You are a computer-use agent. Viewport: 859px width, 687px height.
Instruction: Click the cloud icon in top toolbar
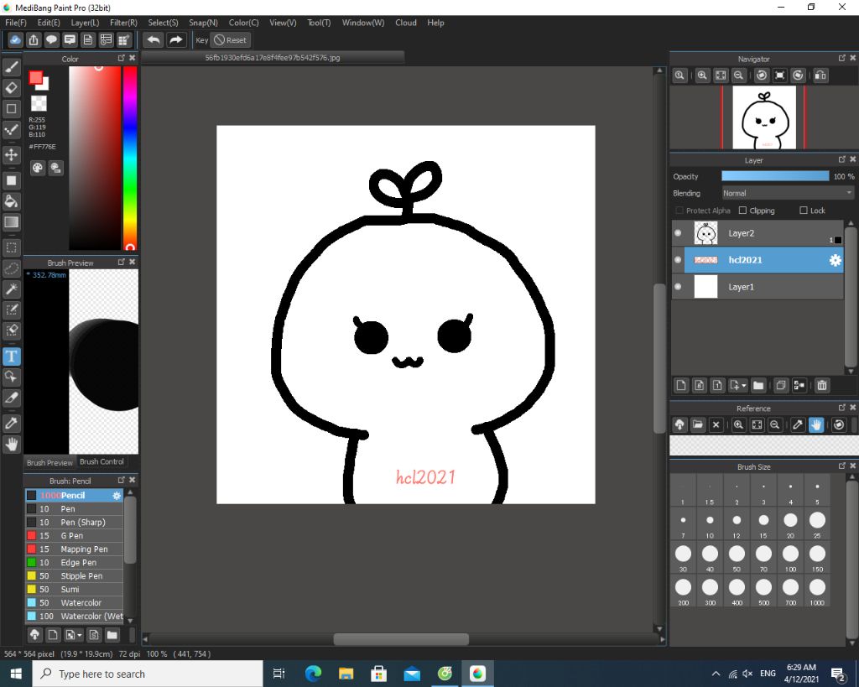click(x=15, y=40)
